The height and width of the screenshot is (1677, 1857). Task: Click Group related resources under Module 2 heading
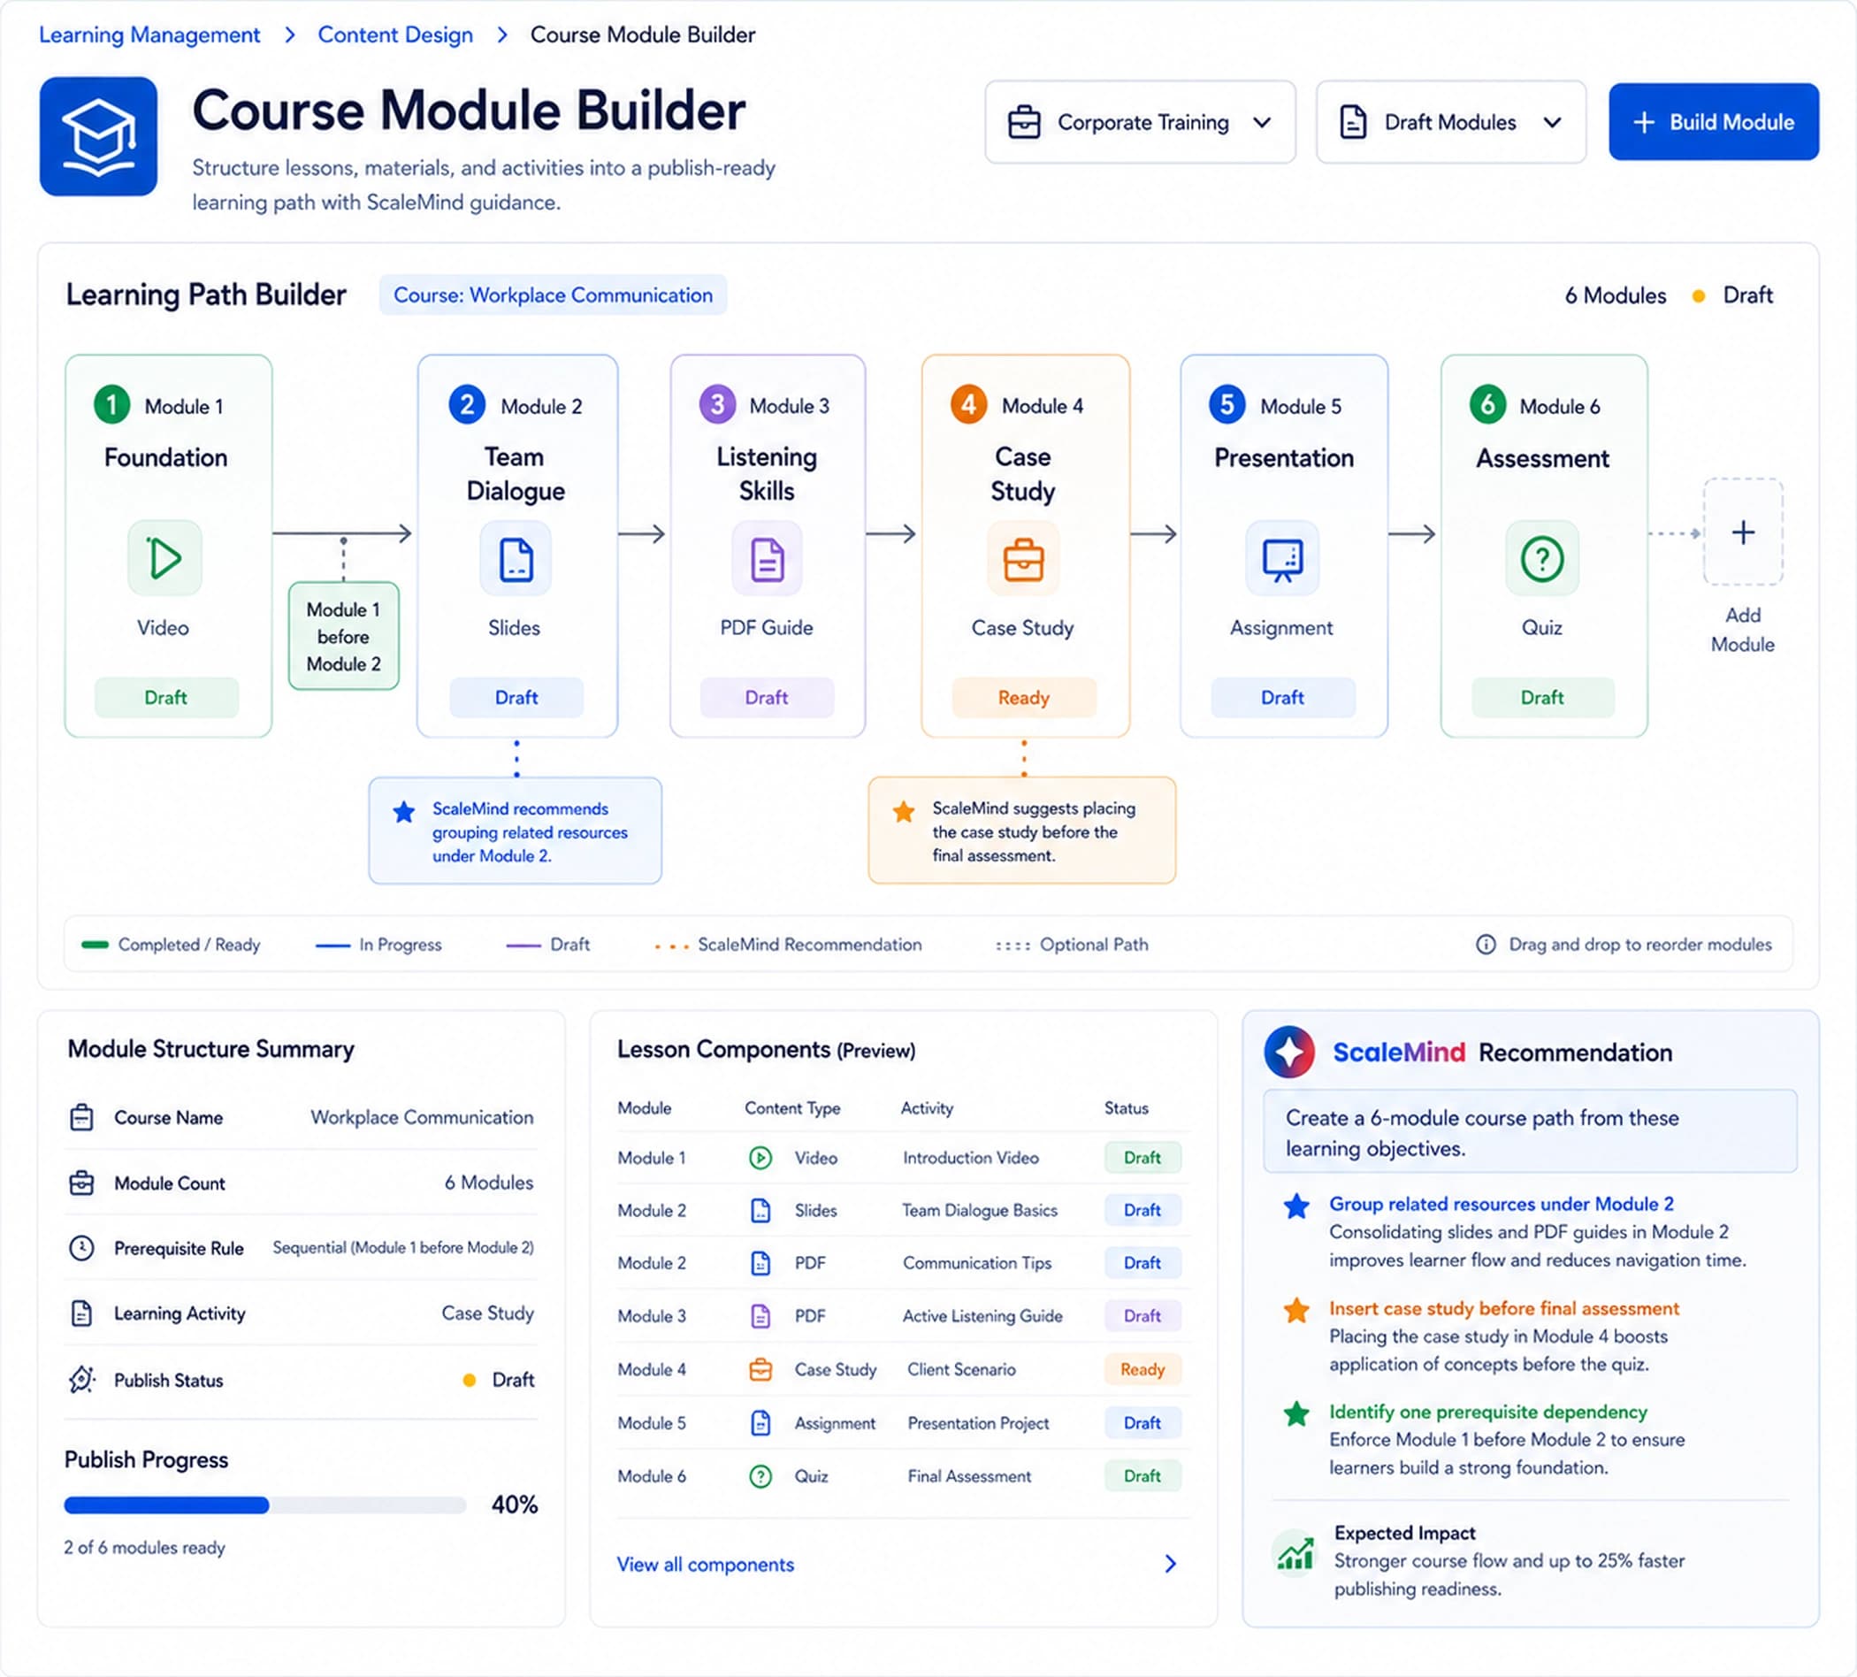[1501, 1204]
